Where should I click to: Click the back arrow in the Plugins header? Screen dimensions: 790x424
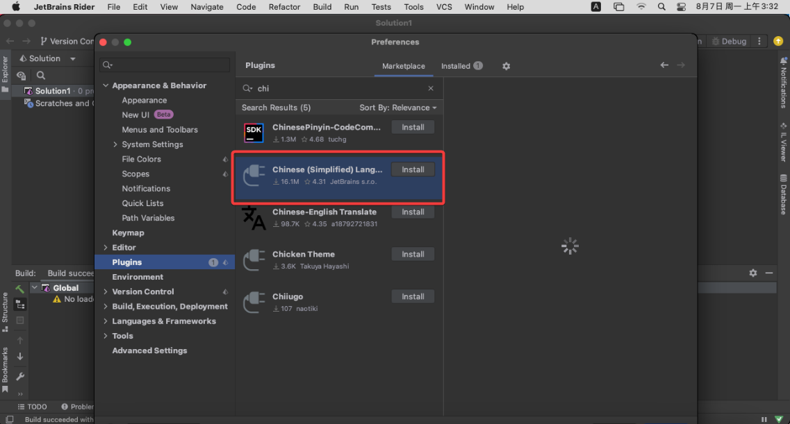click(x=664, y=65)
